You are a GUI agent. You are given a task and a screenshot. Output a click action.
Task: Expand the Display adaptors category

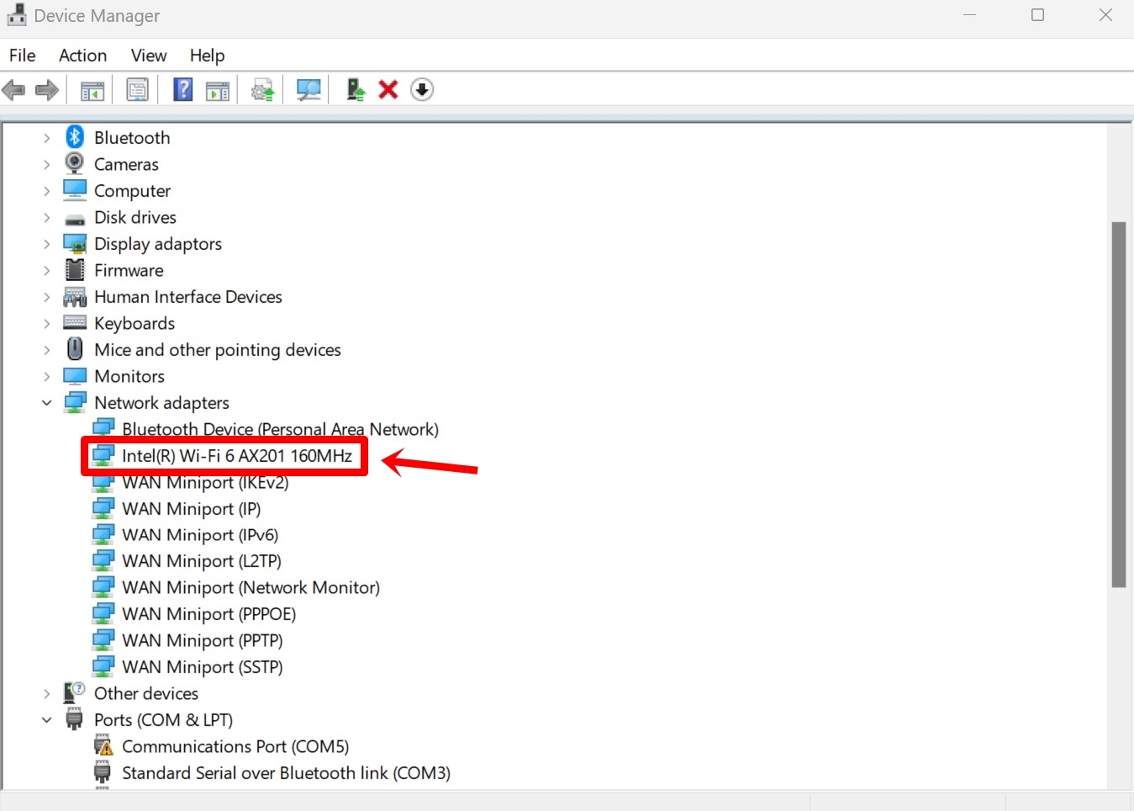pos(47,244)
